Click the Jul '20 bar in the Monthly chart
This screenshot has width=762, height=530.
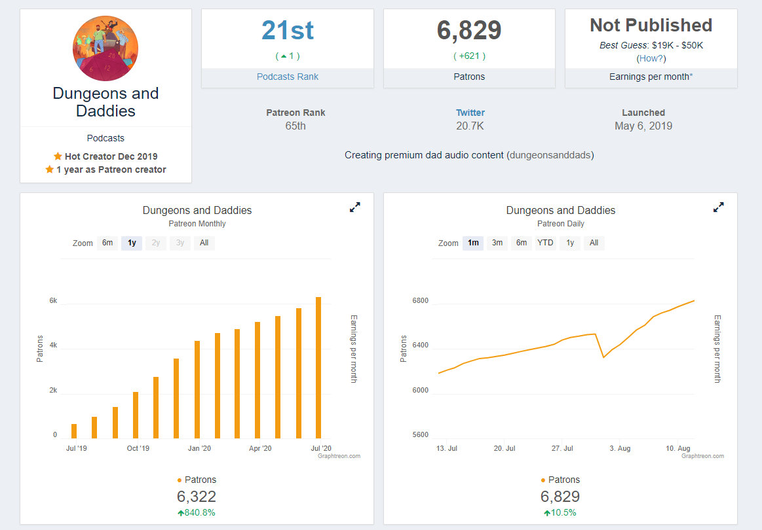tap(318, 368)
